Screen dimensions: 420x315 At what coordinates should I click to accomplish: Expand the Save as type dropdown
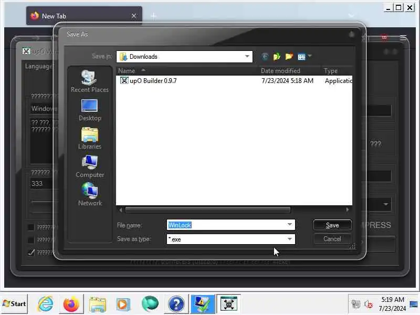coord(290,239)
